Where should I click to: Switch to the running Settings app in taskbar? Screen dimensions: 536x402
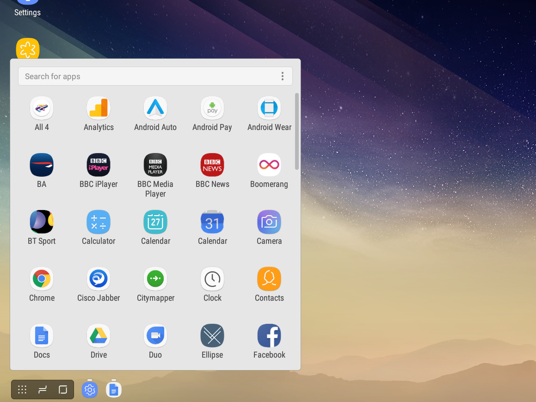pos(90,390)
